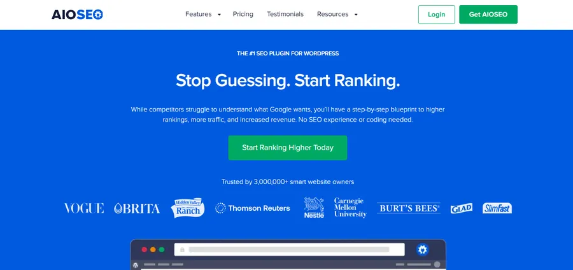
Task: Open the Testimonials menu item
Action: coord(285,14)
